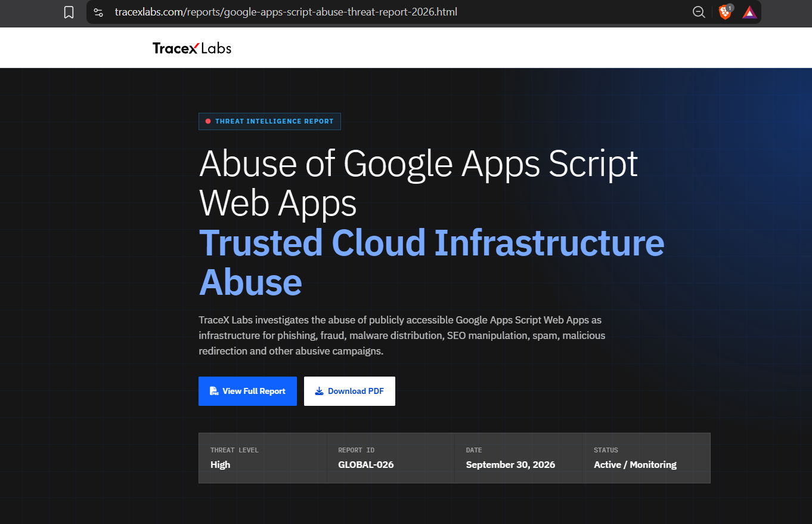
Task: Click the 'DATE' label in the info table
Action: click(x=474, y=450)
